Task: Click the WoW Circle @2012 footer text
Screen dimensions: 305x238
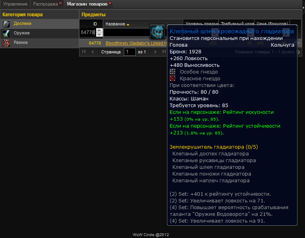Action: pyautogui.click(x=151, y=235)
